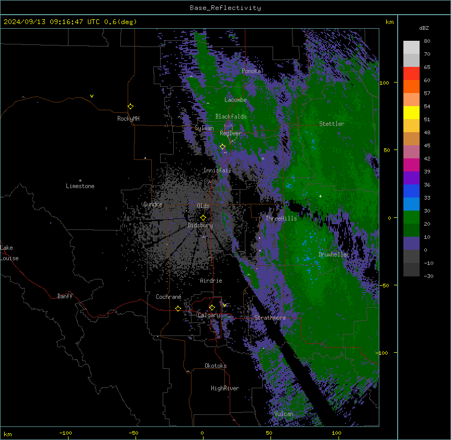Click the Lake Louise label

pos(9,253)
